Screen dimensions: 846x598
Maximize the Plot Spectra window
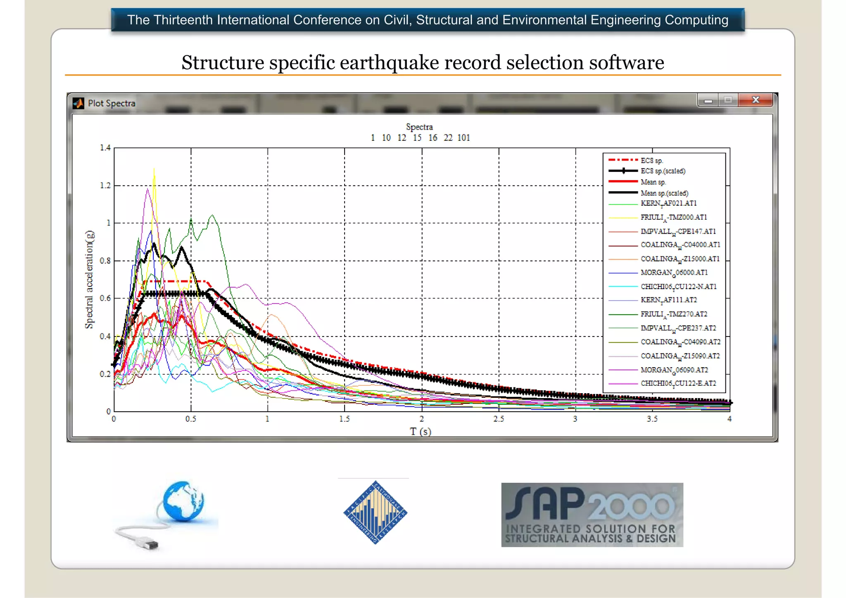pos(728,100)
